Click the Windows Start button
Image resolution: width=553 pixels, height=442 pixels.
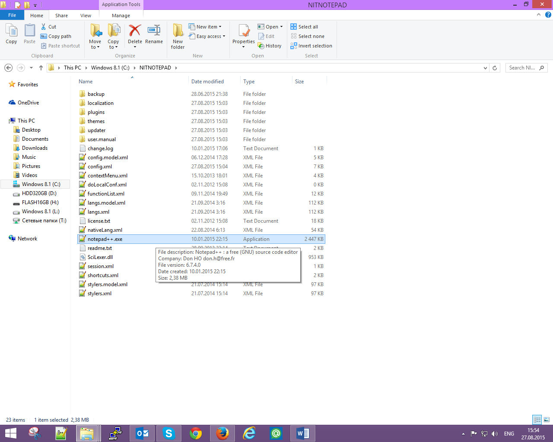click(10, 433)
